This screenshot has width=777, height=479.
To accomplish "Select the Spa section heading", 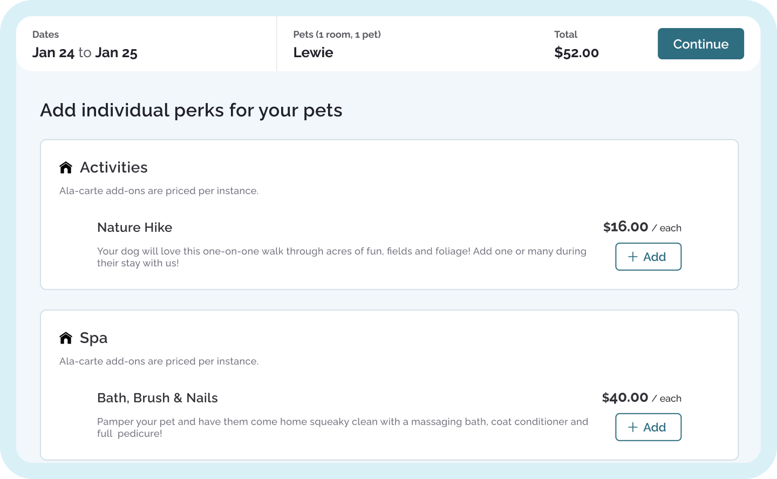I will pos(93,338).
